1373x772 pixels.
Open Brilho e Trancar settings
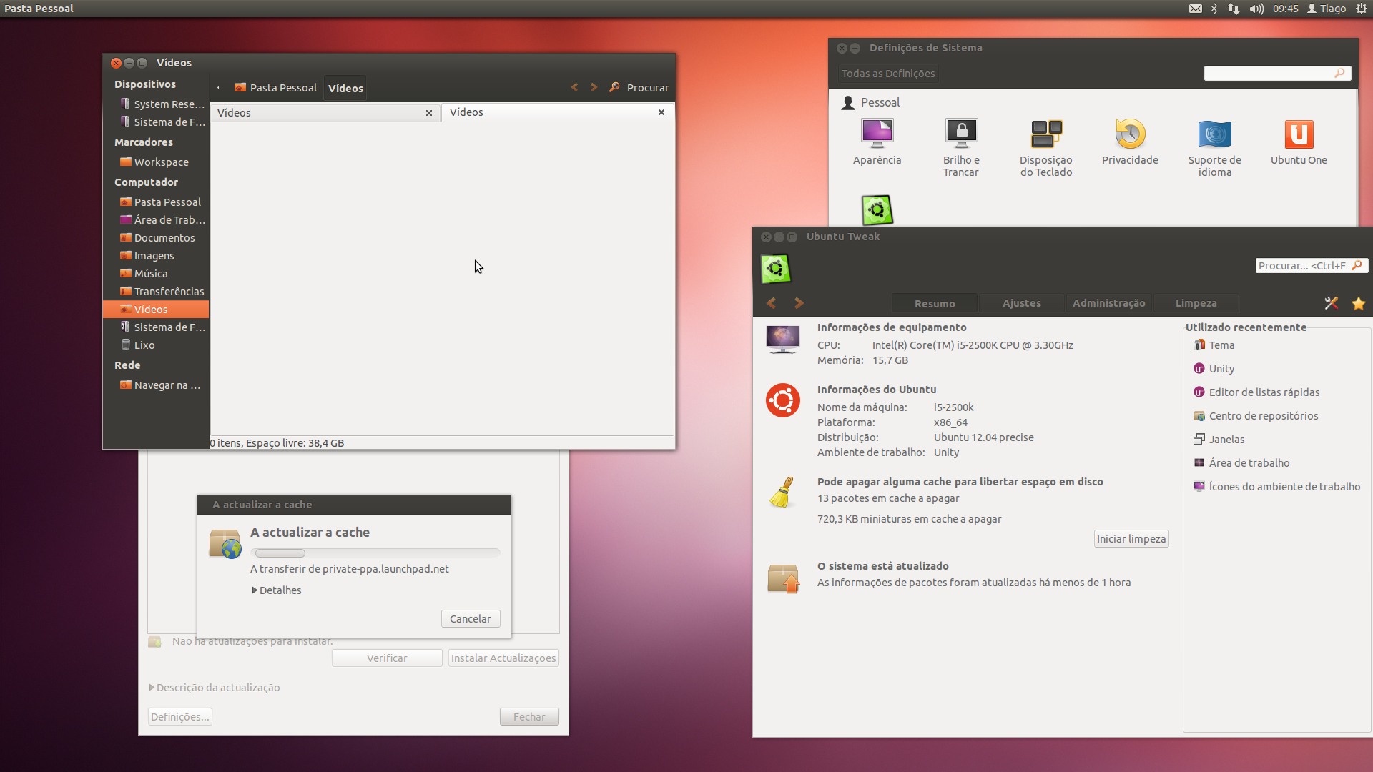961,134
